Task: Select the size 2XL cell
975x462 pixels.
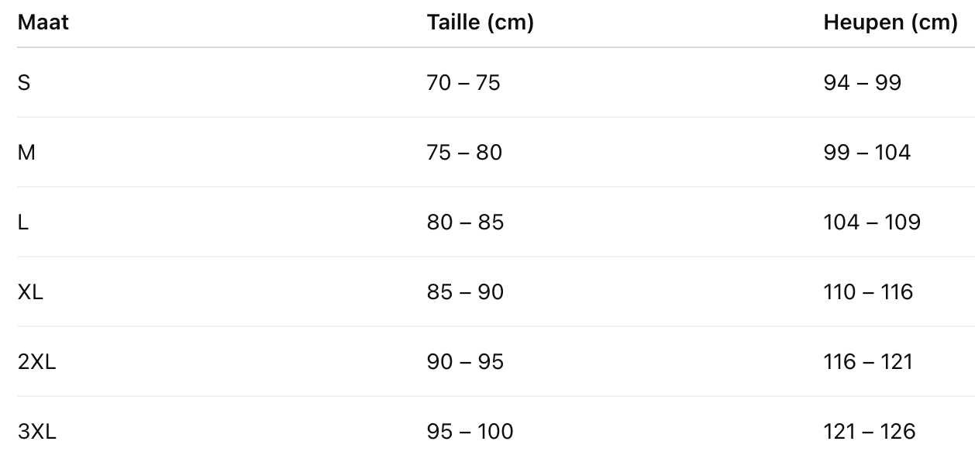Action: coord(36,361)
